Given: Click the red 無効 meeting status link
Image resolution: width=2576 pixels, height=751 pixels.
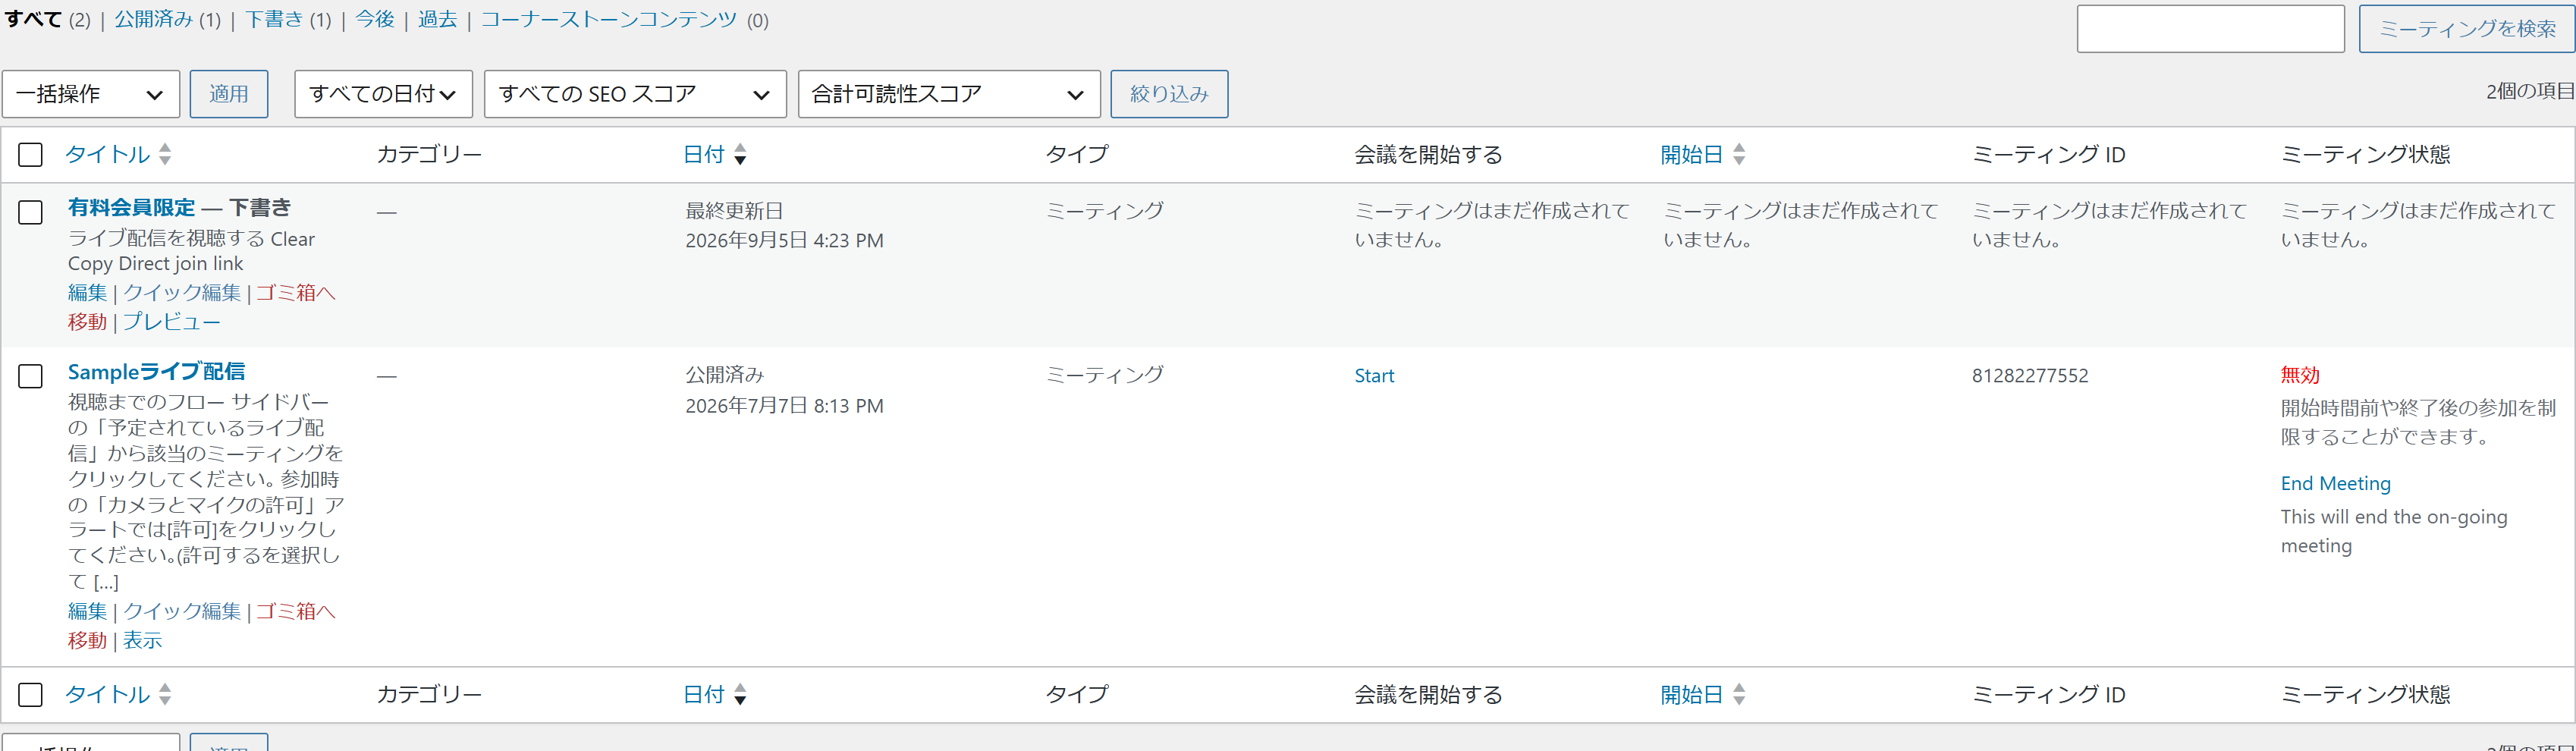Looking at the screenshot, I should 2300,375.
